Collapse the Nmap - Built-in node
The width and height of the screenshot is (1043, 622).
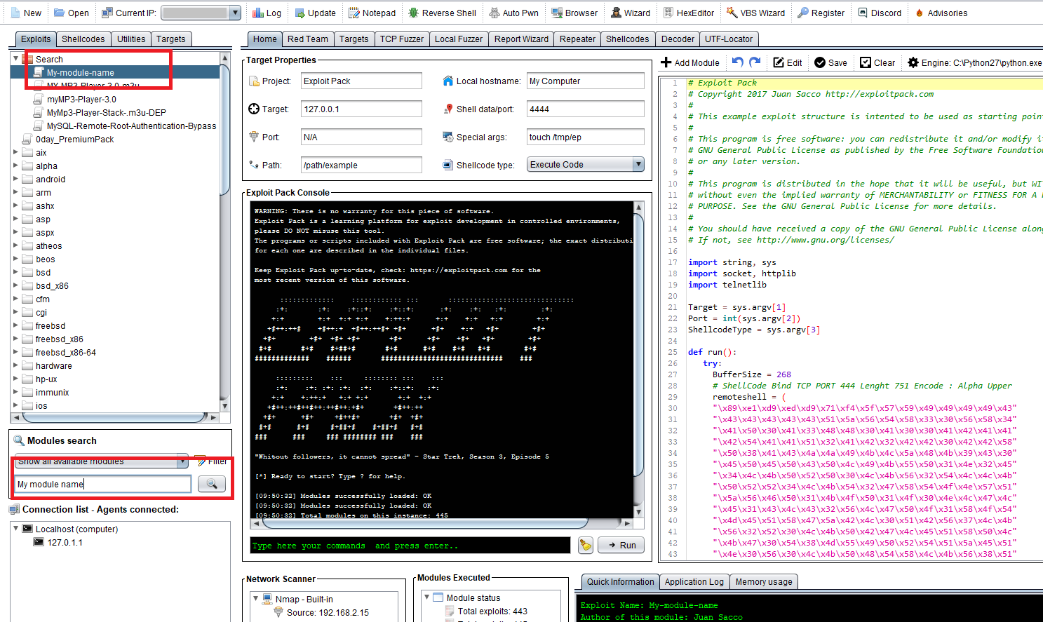pyautogui.click(x=255, y=599)
